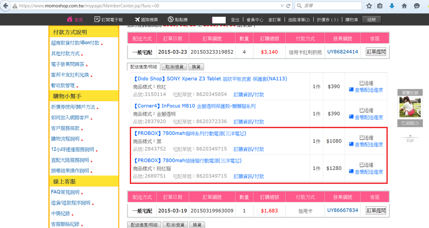Open 富邦卡友紅利兌換 link
Viewport: 429px width, 228px height.
[70, 75]
